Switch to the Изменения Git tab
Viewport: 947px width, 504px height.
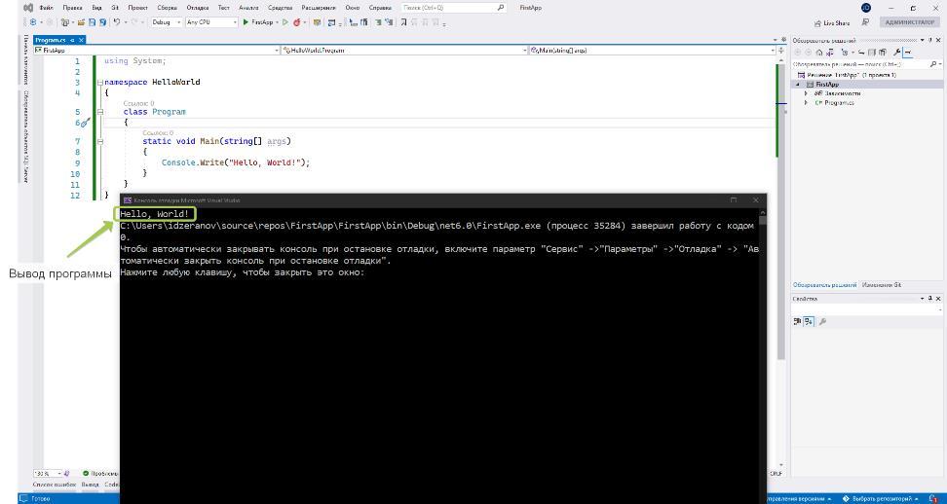pos(881,285)
